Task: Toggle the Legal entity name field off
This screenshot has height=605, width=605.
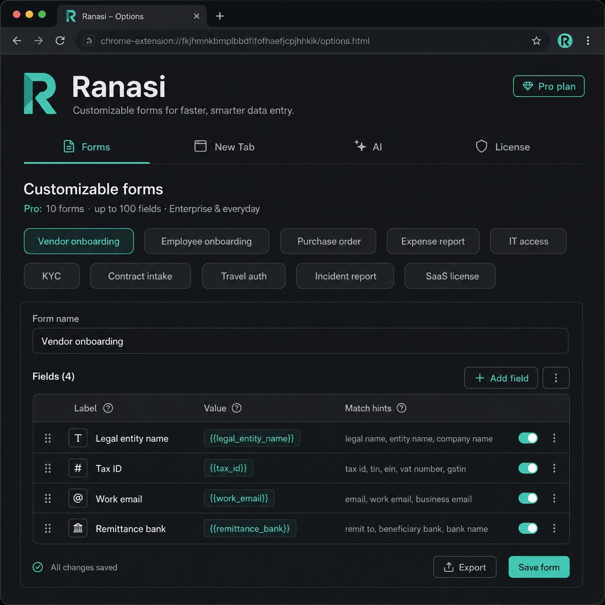Action: (x=528, y=438)
